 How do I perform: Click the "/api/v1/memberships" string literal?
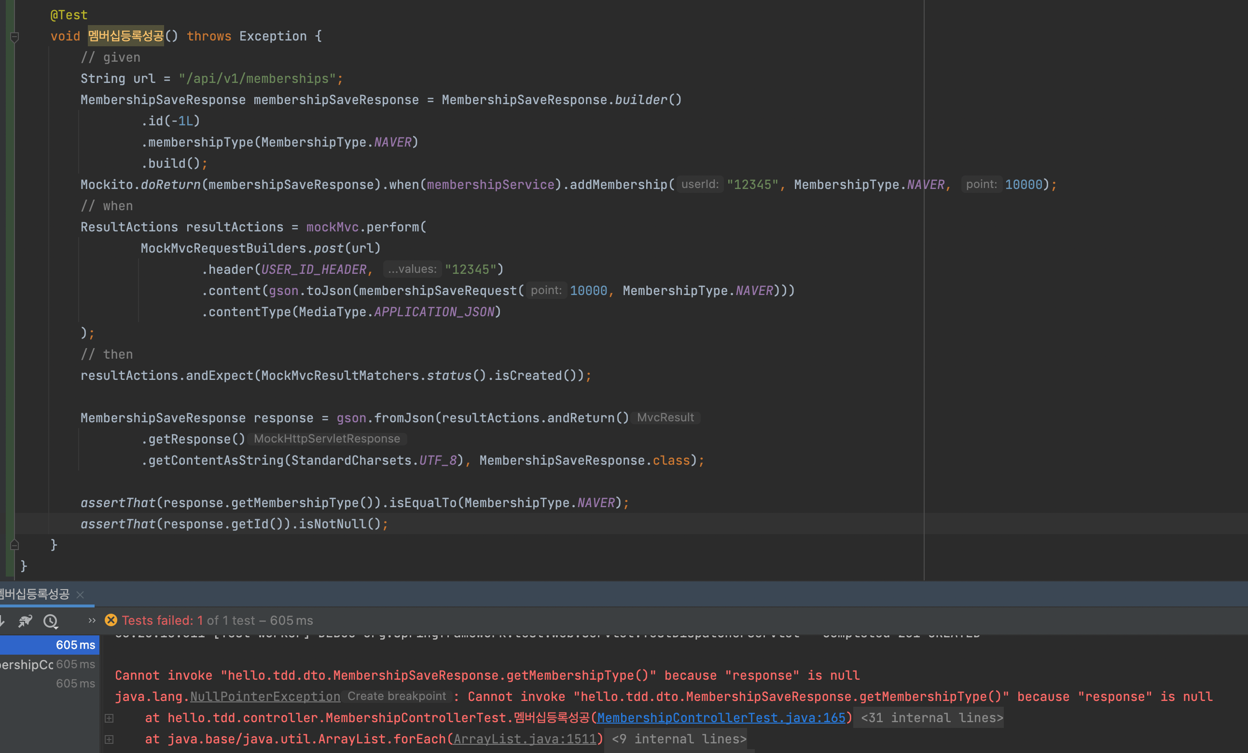pos(257,79)
